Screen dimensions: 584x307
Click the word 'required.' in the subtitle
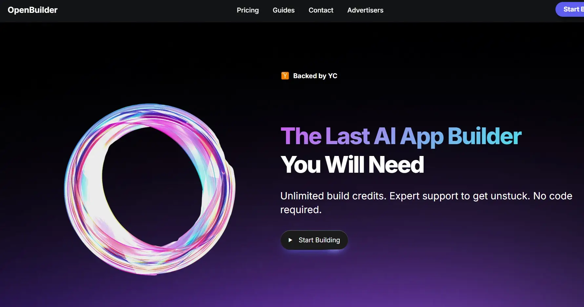(301, 210)
